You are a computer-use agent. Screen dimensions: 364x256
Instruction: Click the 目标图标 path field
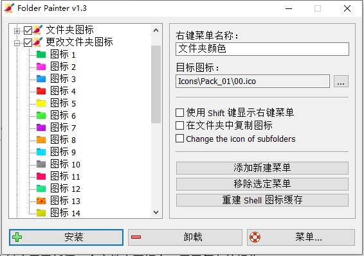pos(253,81)
